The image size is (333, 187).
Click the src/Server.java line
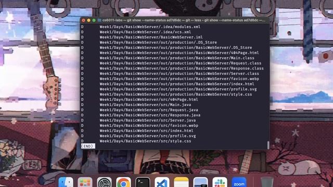pos(148,120)
